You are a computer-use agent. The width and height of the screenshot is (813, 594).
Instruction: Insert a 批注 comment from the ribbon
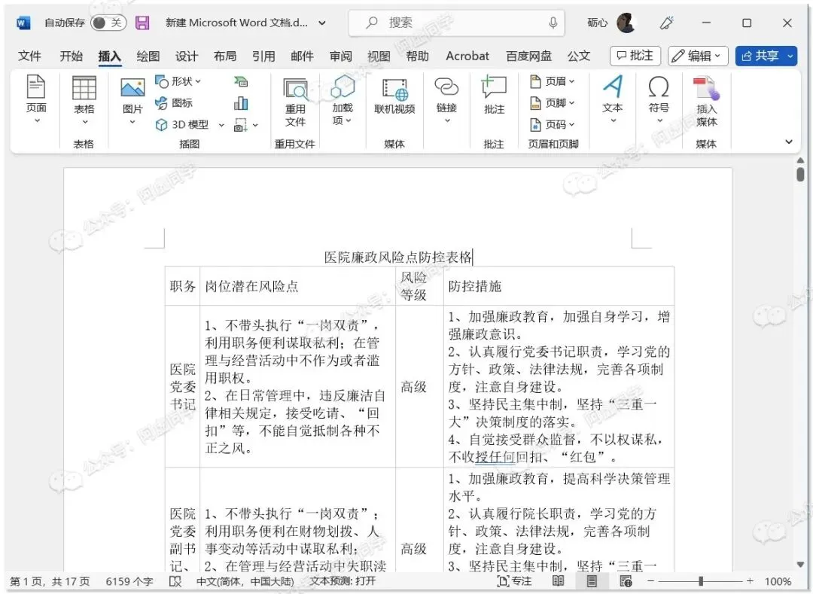point(494,94)
